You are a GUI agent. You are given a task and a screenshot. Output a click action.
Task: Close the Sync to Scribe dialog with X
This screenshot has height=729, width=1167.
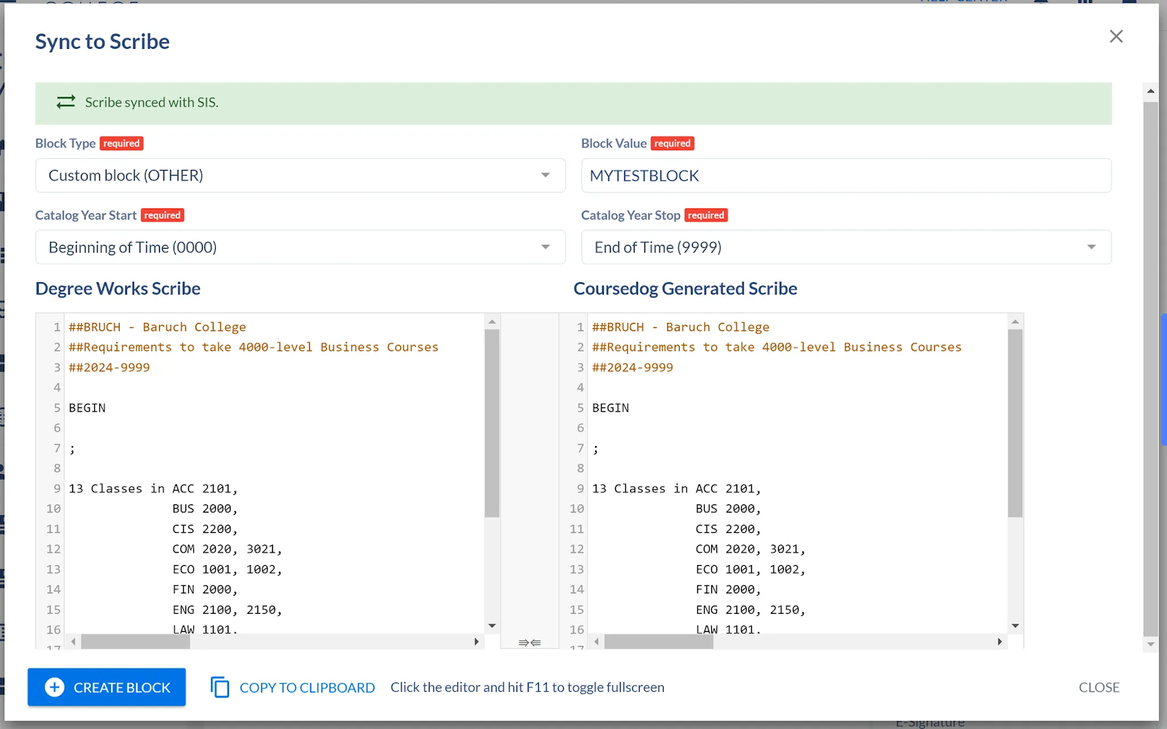pos(1116,36)
